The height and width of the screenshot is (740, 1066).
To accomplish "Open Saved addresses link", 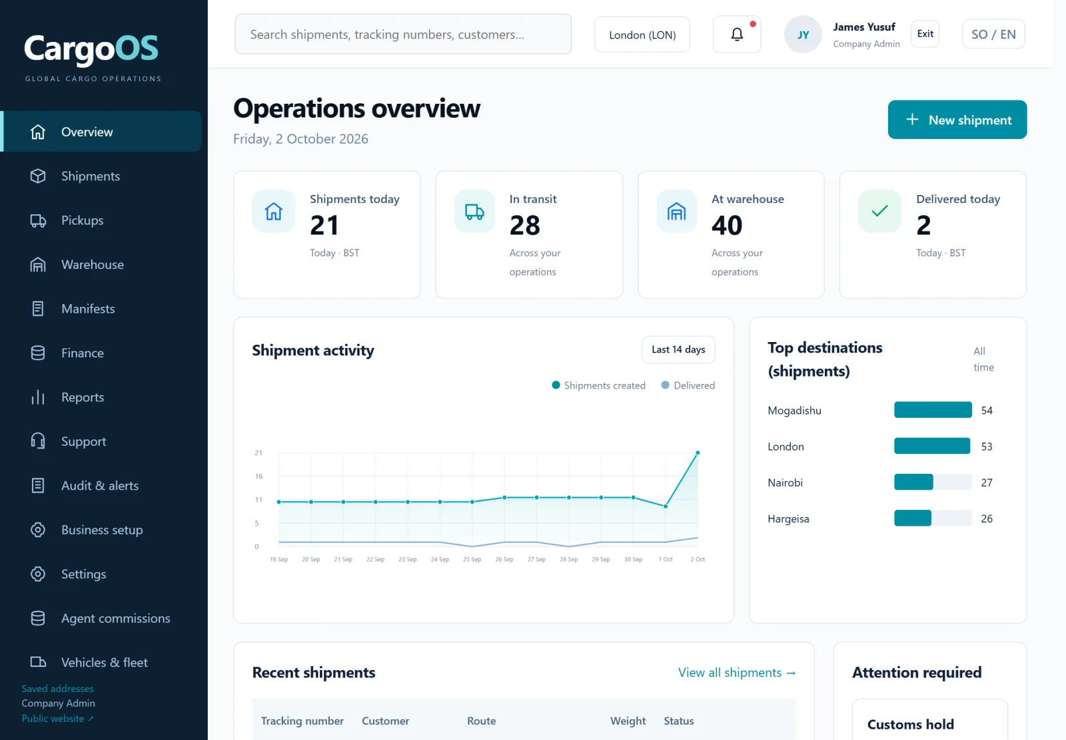I will pos(57,689).
